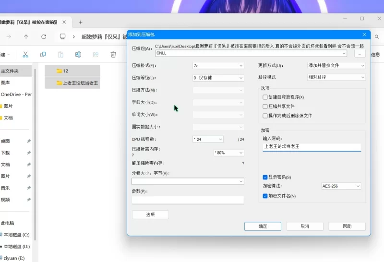Click the Paste icon in Explorer toolbar
This screenshot has width=384, height=262.
60,54
